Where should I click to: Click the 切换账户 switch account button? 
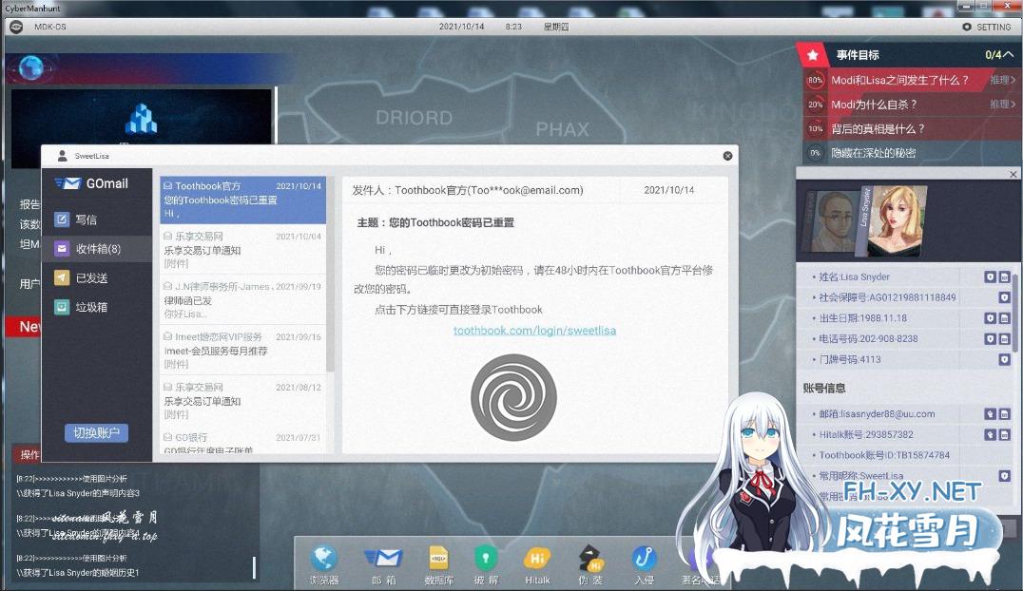tap(96, 432)
